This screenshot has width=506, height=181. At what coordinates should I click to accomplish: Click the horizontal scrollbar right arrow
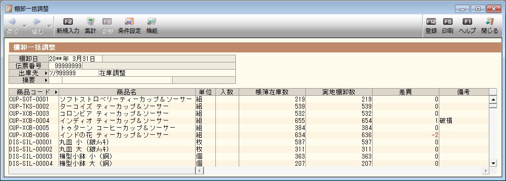(x=485, y=171)
